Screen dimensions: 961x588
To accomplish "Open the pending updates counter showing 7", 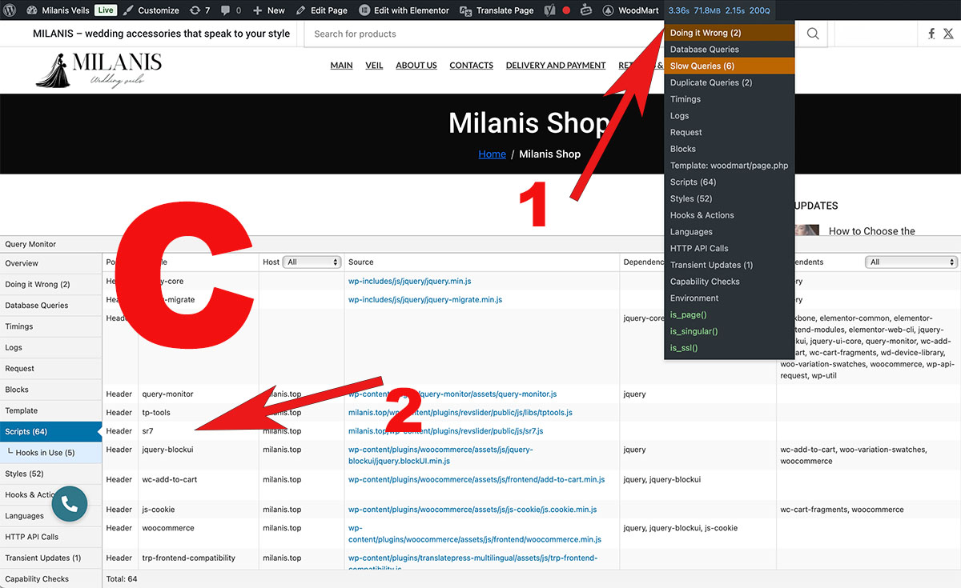I will [x=199, y=10].
